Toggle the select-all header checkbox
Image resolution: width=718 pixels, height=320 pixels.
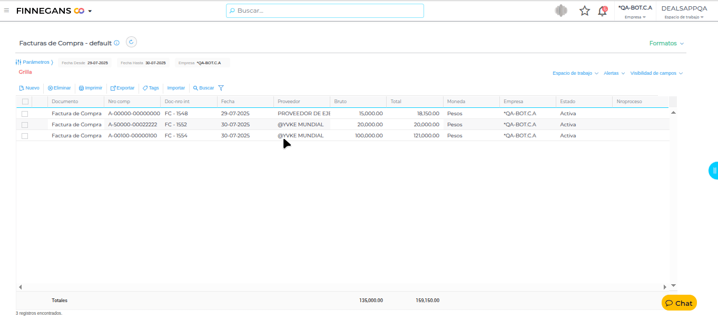[25, 102]
